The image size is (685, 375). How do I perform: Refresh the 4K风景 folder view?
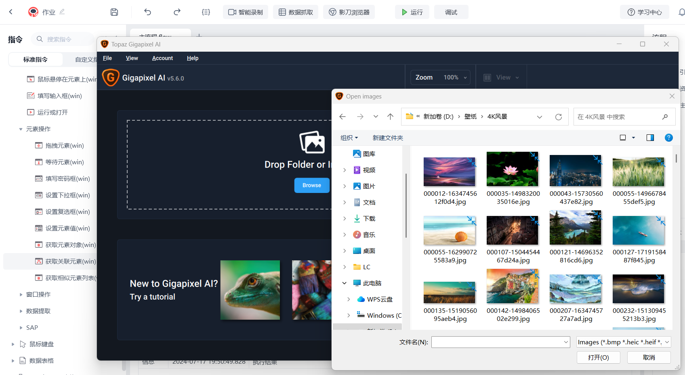559,117
